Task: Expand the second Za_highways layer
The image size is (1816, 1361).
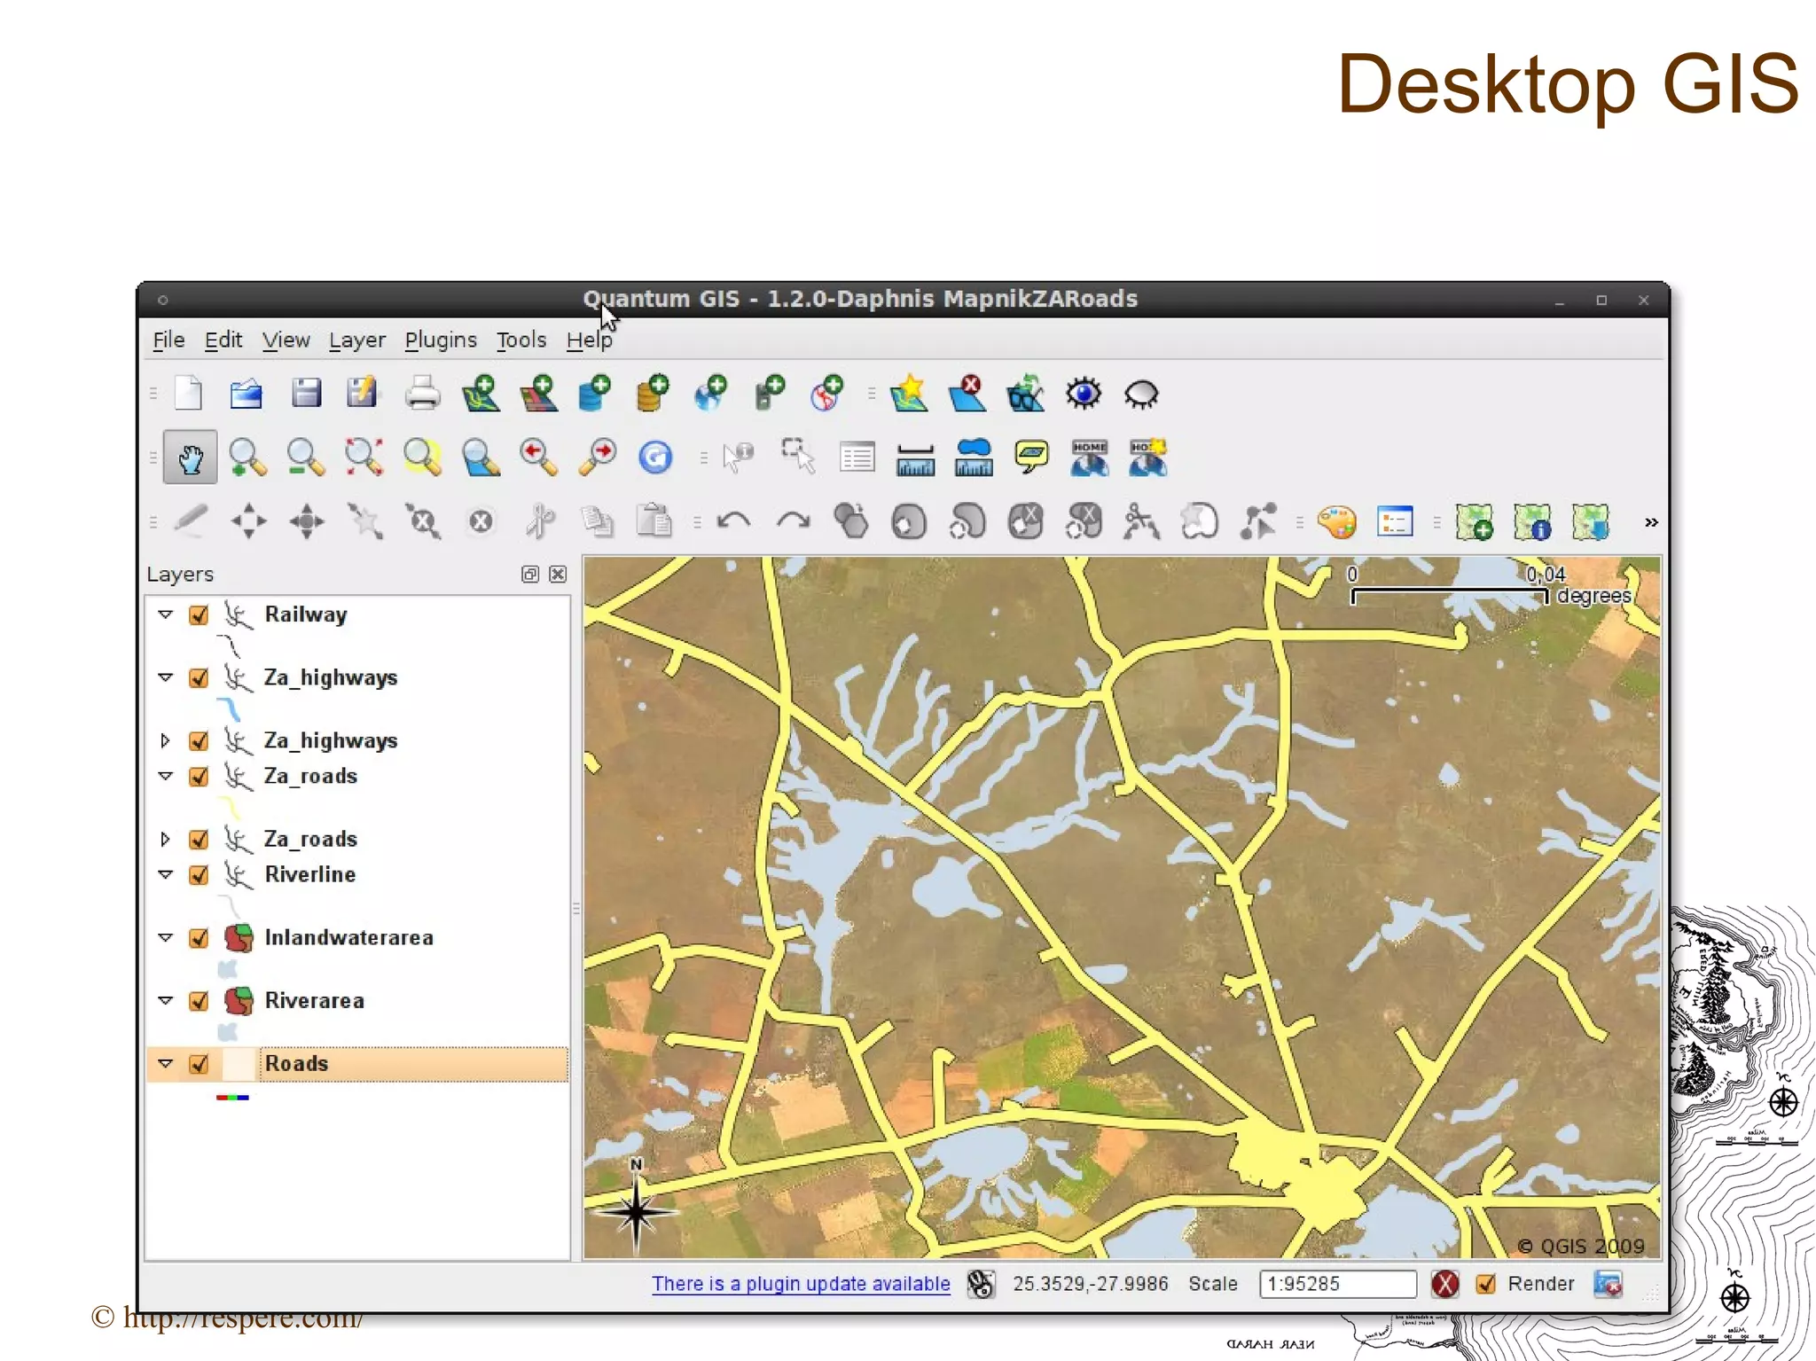Action: [x=165, y=740]
